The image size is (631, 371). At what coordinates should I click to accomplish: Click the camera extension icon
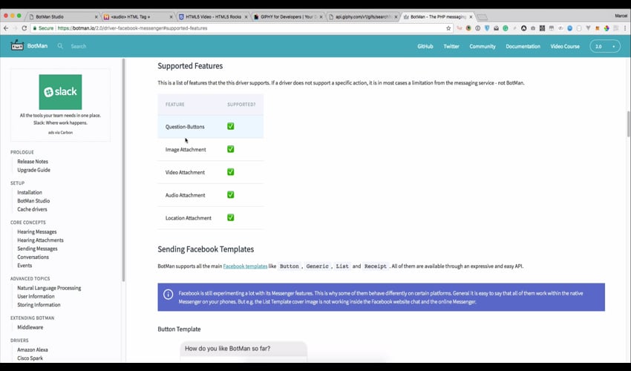tap(533, 28)
